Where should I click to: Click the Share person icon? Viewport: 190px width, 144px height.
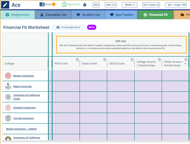pyautogui.click(x=42, y=4)
